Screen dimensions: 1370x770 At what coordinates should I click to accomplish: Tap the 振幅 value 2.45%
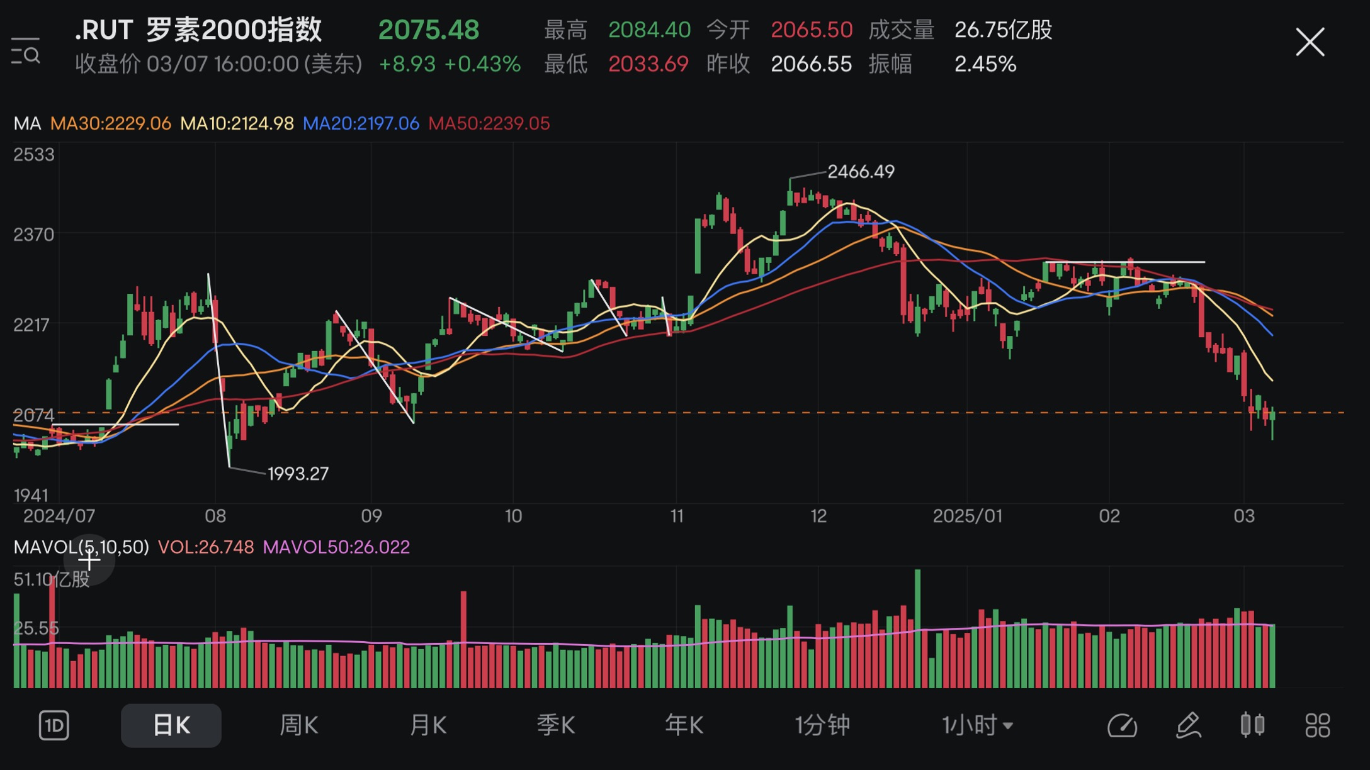[x=985, y=64]
